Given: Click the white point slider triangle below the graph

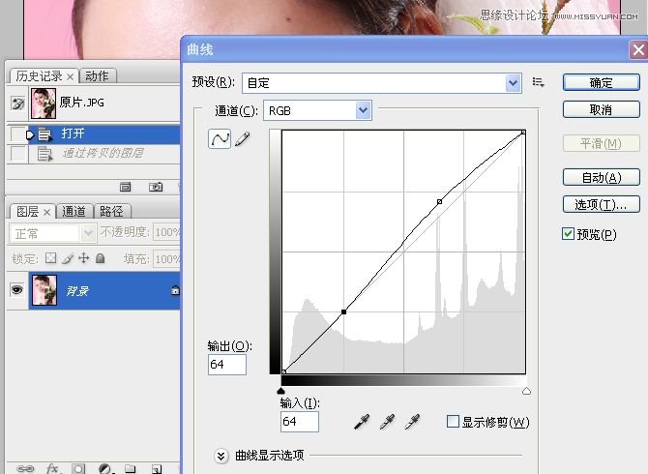Looking at the screenshot, I should tap(526, 391).
